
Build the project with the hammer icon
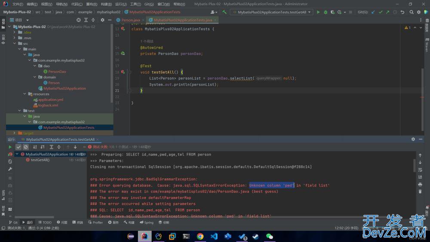(224, 12)
